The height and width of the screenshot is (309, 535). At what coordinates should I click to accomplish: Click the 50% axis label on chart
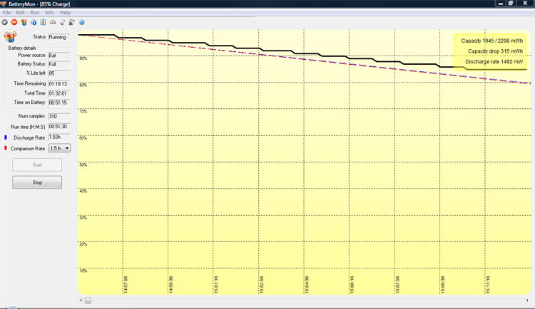tap(83, 165)
